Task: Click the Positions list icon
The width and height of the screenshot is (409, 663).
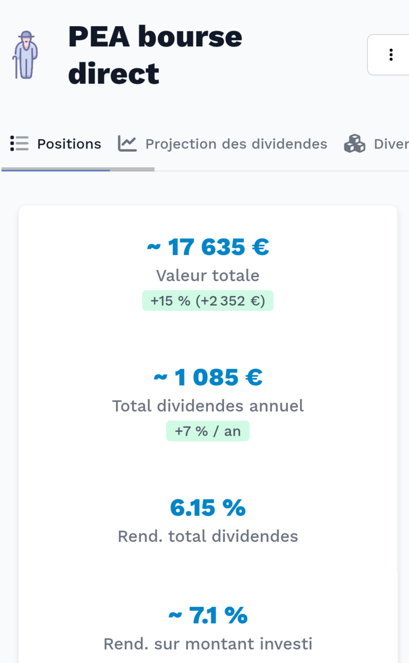Action: pos(19,144)
